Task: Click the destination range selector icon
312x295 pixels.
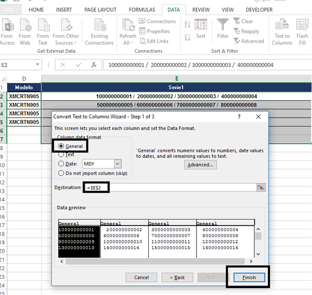Action: [x=261, y=187]
